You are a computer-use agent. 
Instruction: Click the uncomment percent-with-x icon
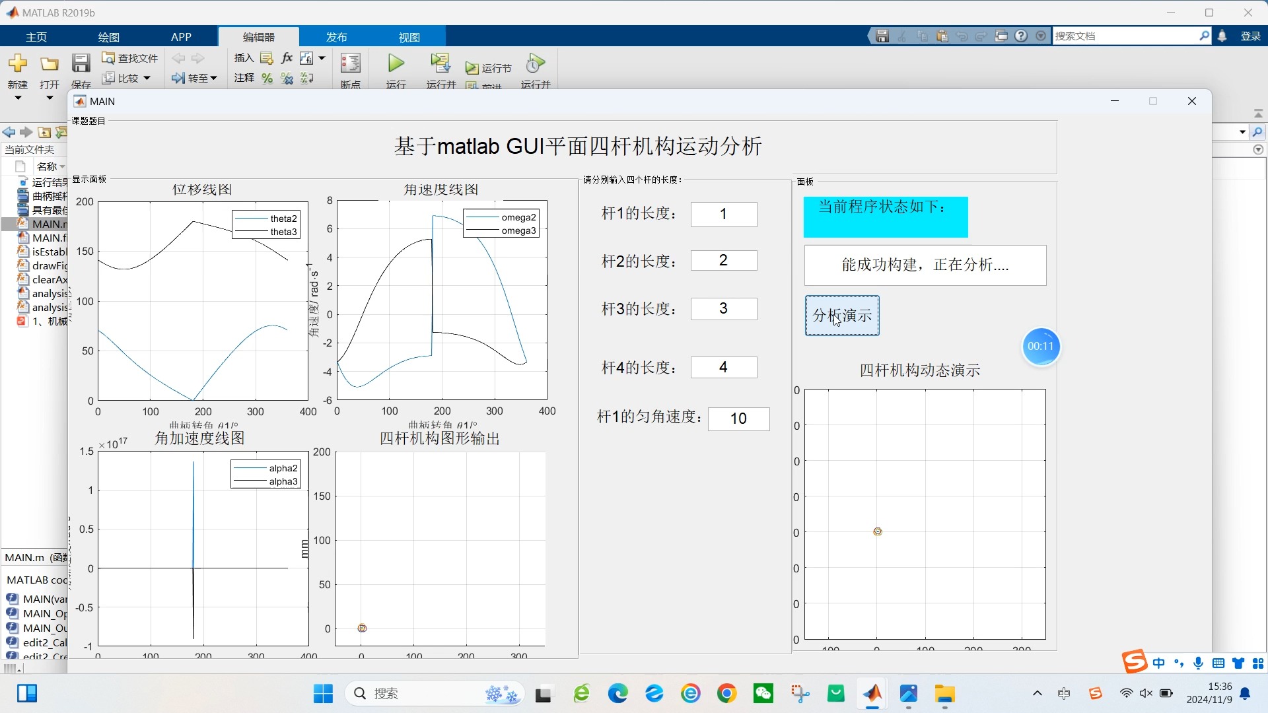pos(287,78)
